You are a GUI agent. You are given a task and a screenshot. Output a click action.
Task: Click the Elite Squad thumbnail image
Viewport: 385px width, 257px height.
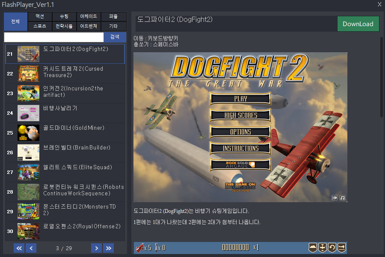(29, 172)
